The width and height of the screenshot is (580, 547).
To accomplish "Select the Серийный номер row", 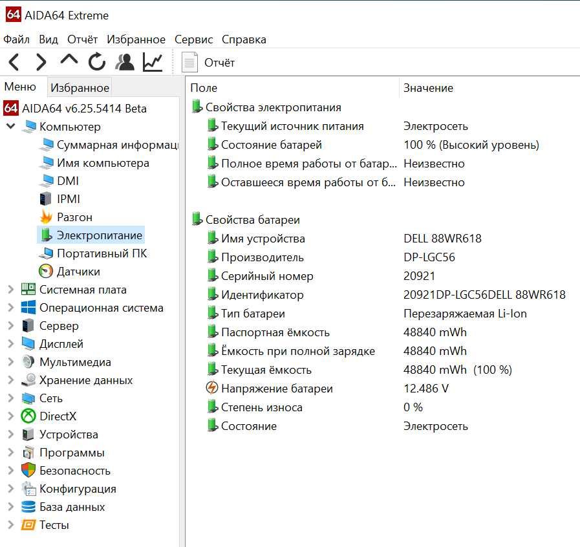I will [383, 276].
